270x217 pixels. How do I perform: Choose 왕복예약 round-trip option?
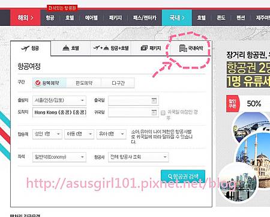49,83
